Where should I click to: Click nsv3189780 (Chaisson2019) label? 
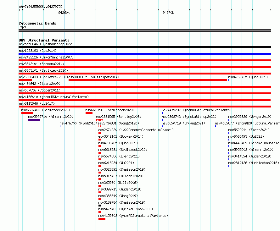pyautogui.click(x=122, y=202)
